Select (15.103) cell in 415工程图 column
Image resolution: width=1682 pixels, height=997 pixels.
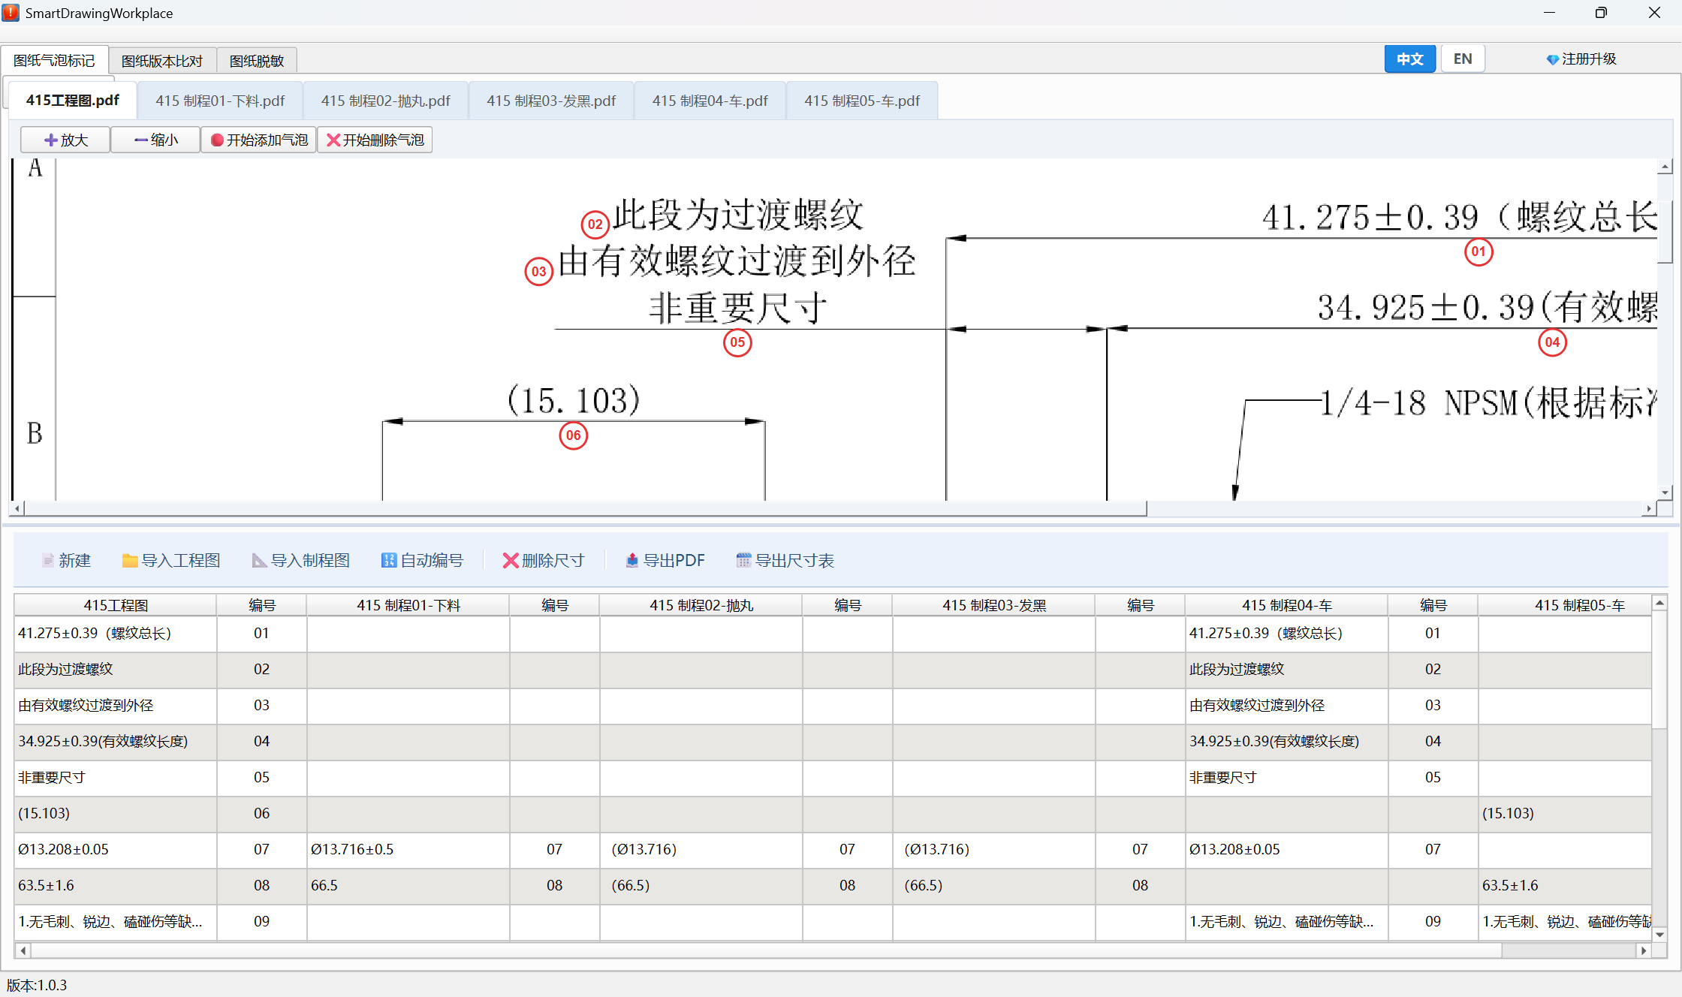pos(116,814)
